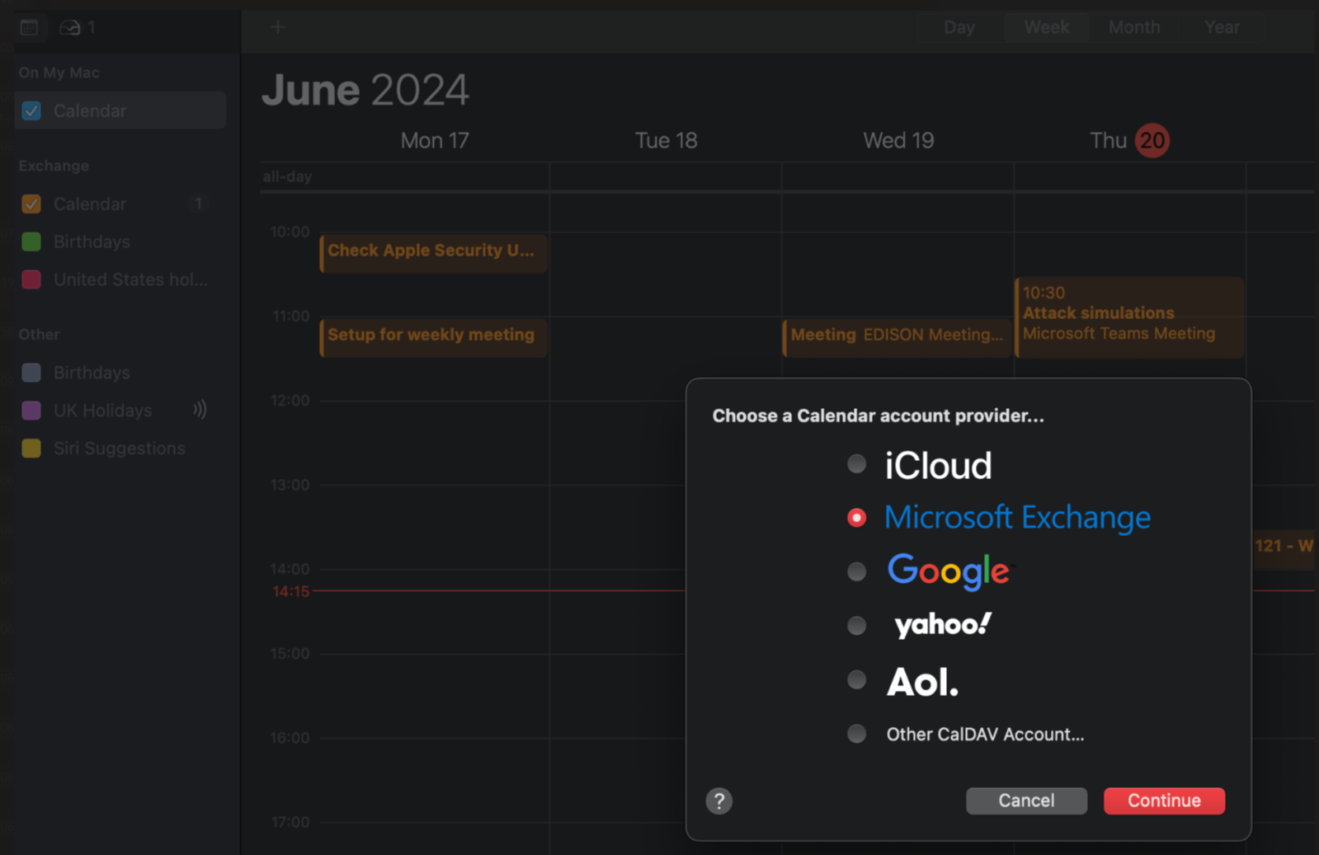Image resolution: width=1319 pixels, height=855 pixels.
Task: Select today Thu 20 header
Action: click(1129, 140)
